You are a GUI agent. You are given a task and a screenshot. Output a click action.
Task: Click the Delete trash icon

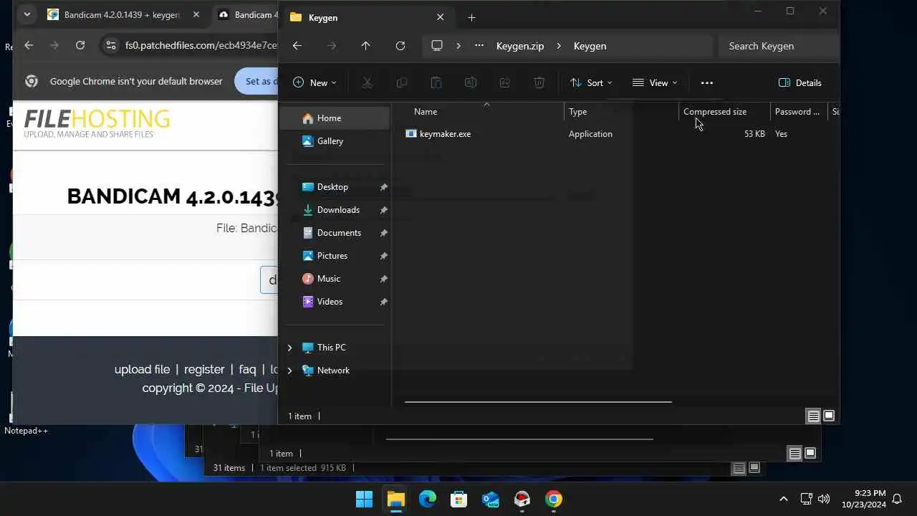[x=539, y=83]
